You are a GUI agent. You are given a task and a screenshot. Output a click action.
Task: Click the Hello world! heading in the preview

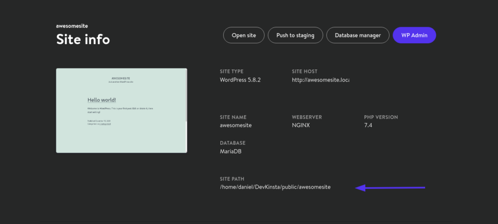tap(102, 100)
